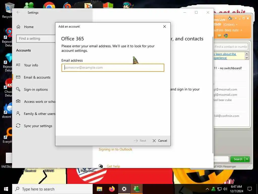
Task: Maximize the Settings window
Action: 196,12
